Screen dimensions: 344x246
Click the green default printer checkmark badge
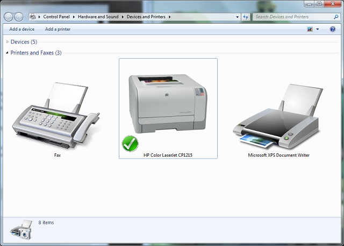130,144
